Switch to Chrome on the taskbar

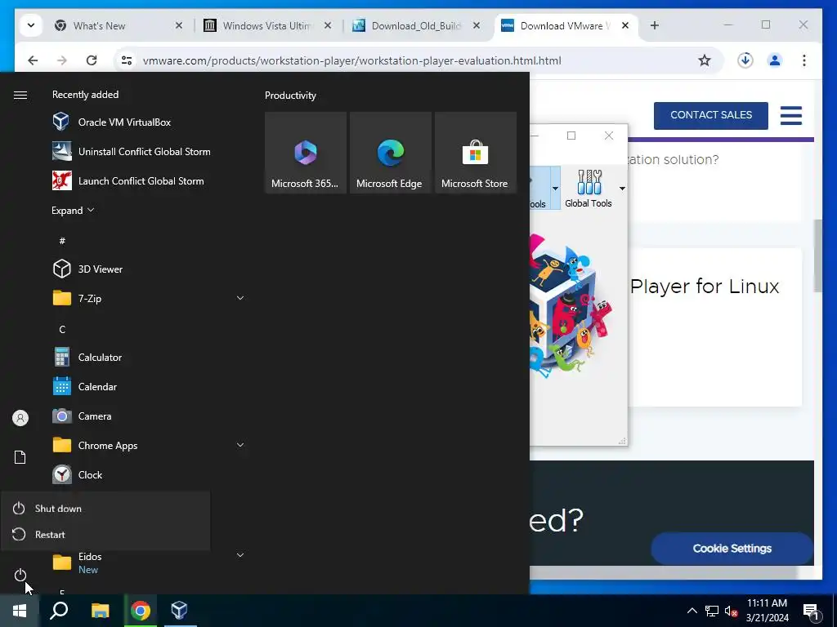[141, 611]
